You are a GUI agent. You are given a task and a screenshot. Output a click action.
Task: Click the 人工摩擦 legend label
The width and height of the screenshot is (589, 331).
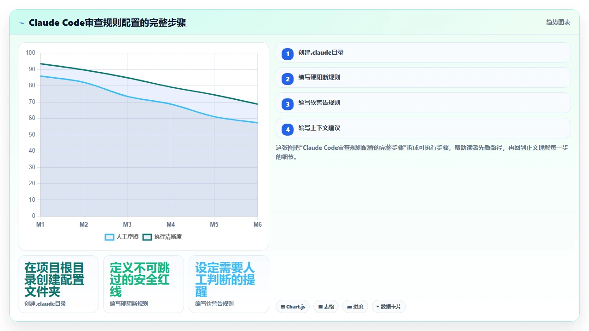127,237
